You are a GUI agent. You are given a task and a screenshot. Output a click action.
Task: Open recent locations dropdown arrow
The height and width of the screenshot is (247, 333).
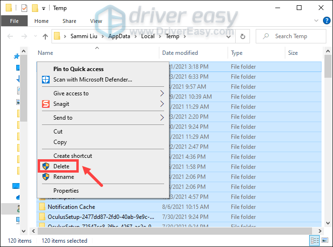tap(35, 36)
